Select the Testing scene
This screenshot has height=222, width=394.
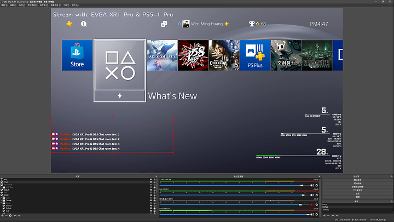(x=326, y=209)
